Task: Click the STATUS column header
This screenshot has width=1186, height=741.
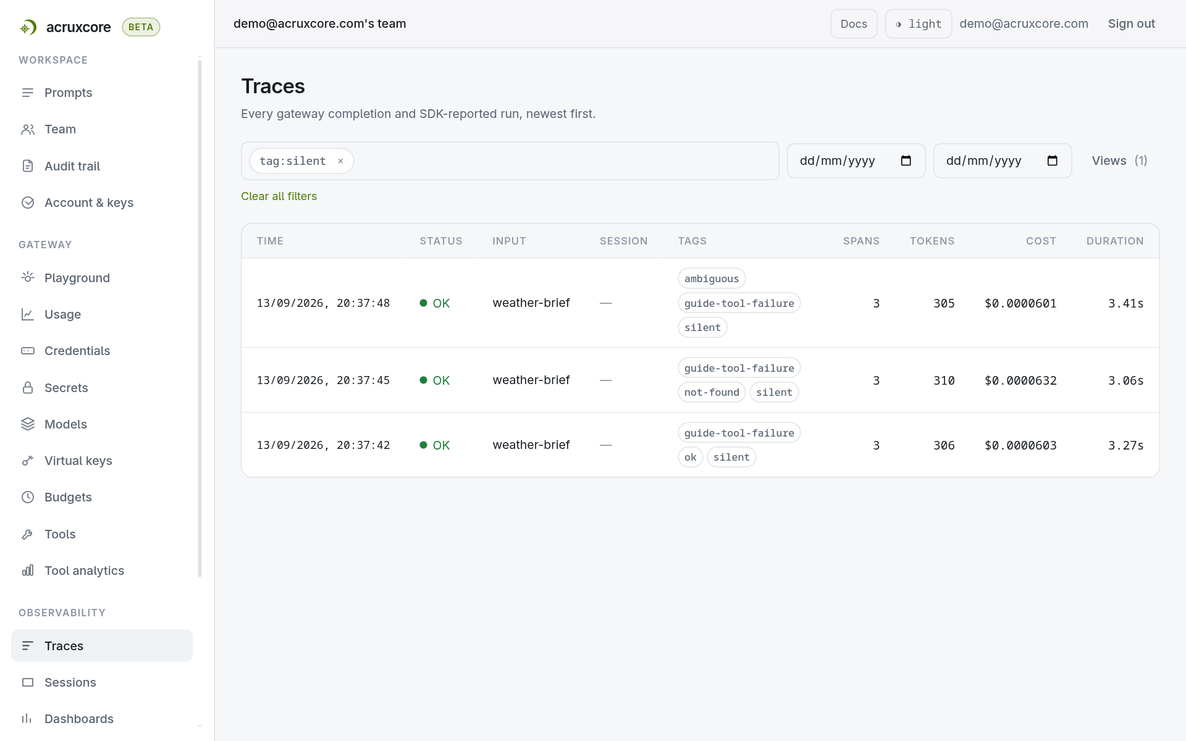Action: pos(441,241)
